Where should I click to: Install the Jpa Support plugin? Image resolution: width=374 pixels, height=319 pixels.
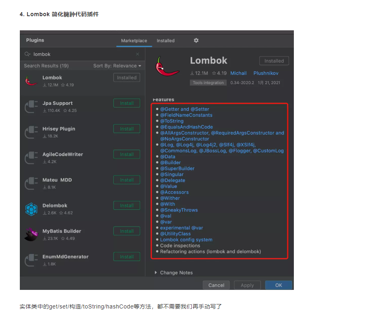pos(127,103)
